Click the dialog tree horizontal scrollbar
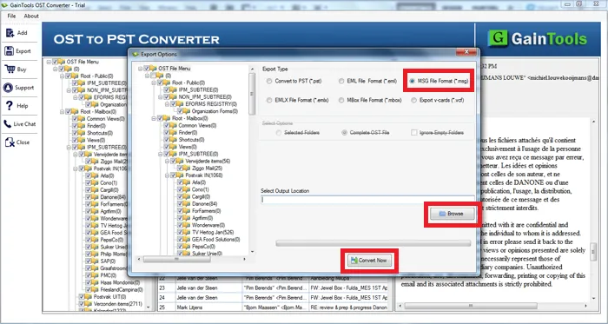608x324 pixels. pyautogui.click(x=192, y=259)
